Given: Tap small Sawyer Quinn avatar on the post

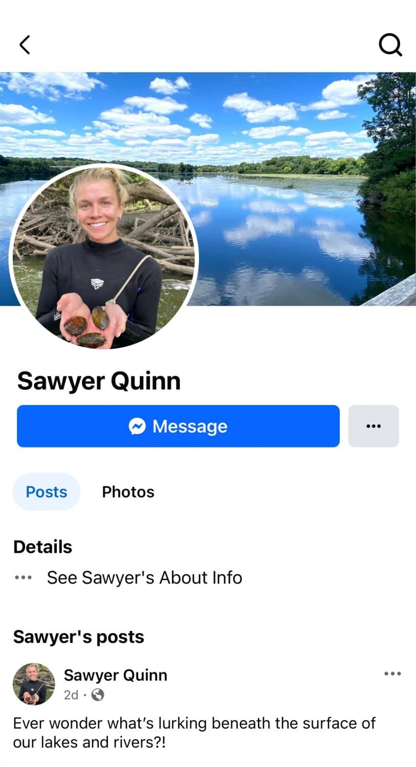Looking at the screenshot, I should pyautogui.click(x=34, y=684).
